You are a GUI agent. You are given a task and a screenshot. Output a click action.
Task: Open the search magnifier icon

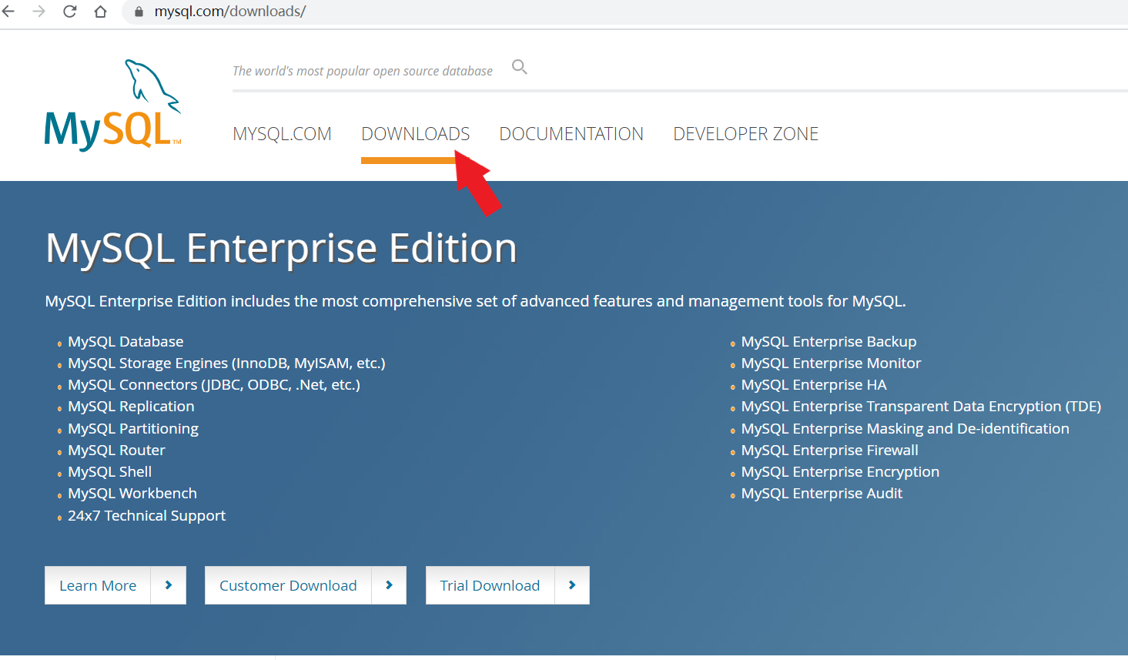[519, 67]
